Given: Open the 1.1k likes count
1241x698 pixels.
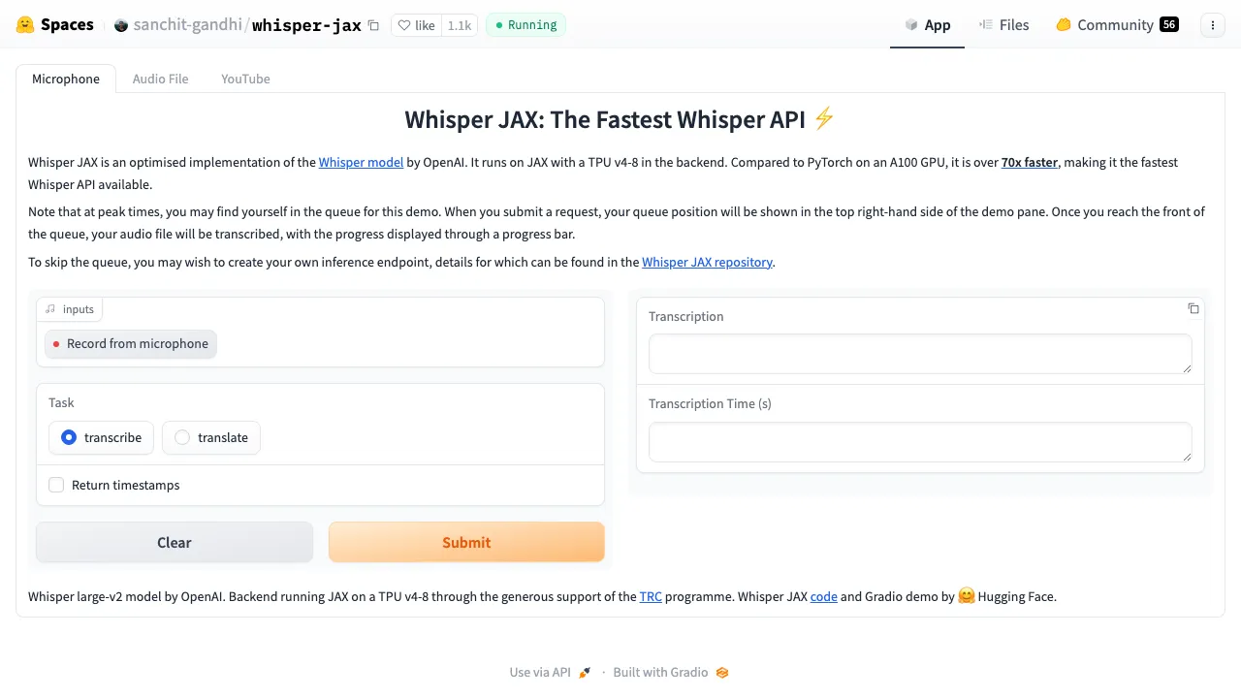Looking at the screenshot, I should point(460,25).
